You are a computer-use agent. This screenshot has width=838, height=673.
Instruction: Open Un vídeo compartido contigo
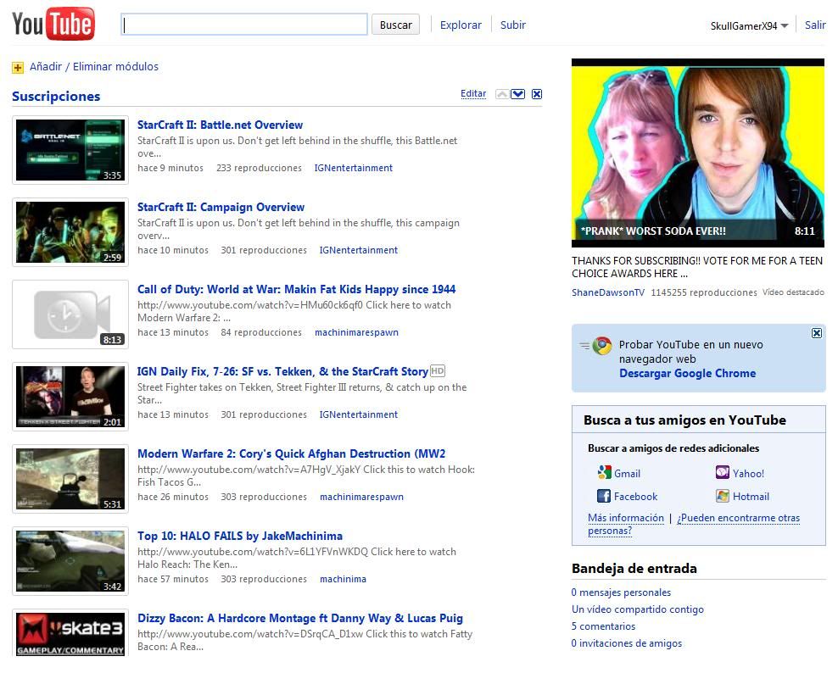tap(638, 609)
